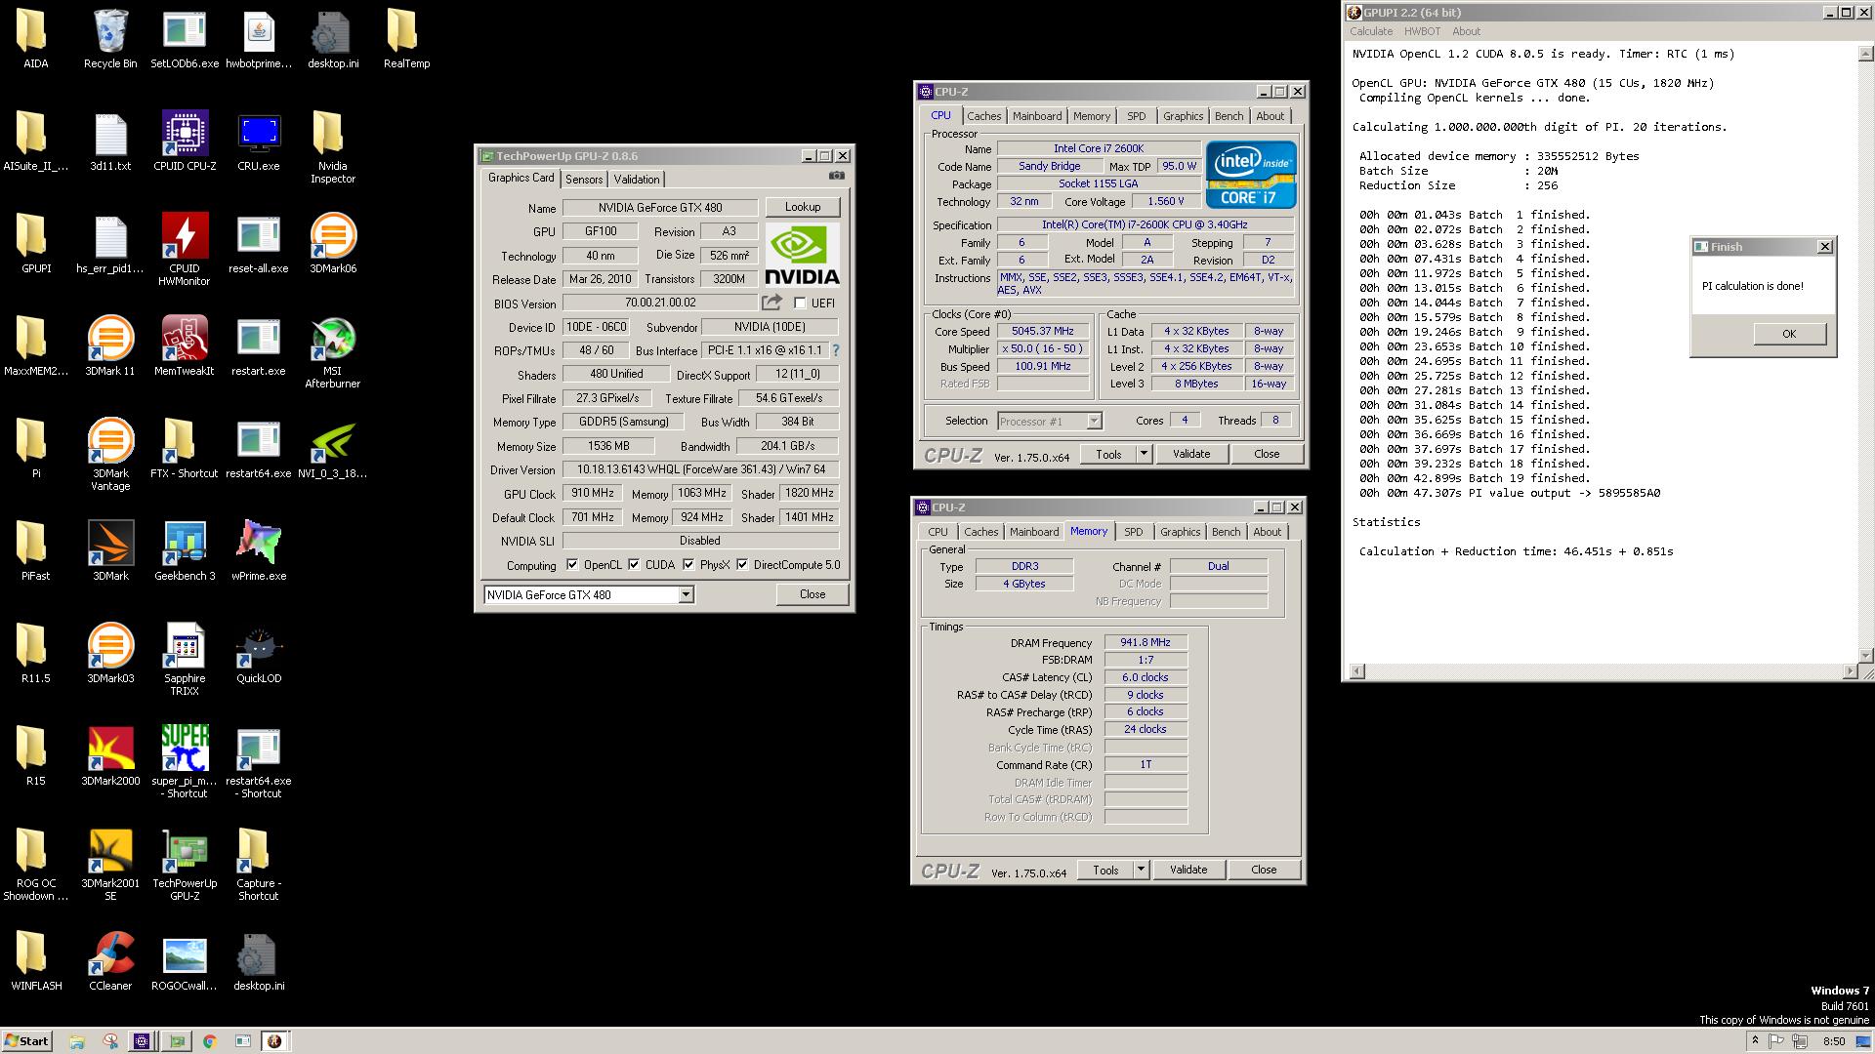Expand GPU selection dropdown in GPU-Z
Screen dimensions: 1875x1054
click(x=686, y=595)
